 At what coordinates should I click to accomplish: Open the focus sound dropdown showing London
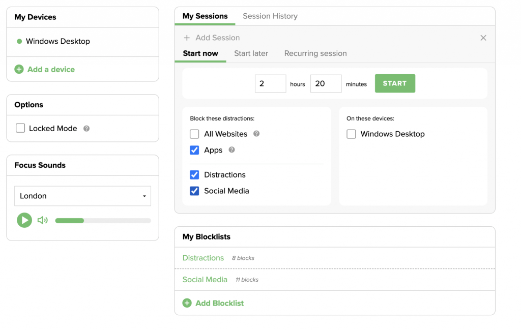(82, 196)
